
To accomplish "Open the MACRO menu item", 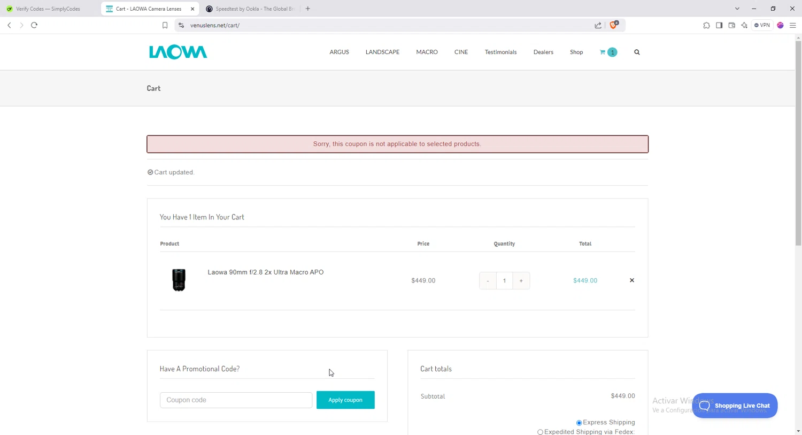I will 427,52.
